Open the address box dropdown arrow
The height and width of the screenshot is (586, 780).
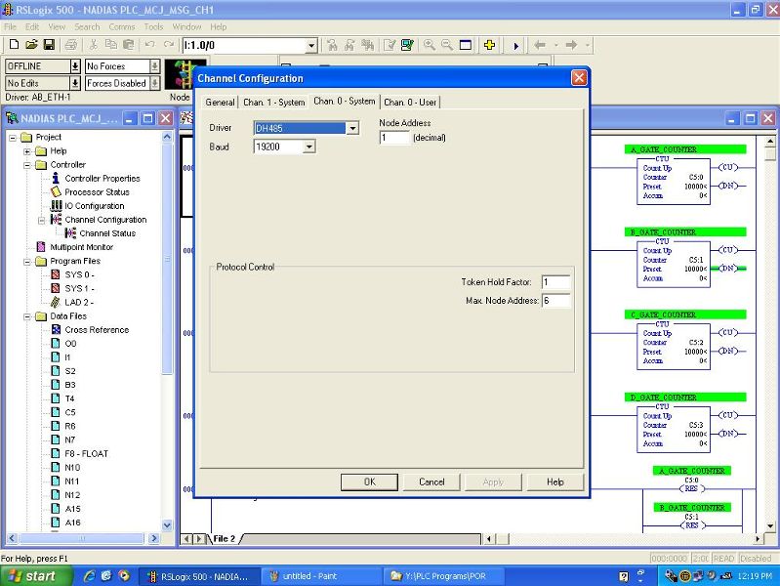[311, 46]
